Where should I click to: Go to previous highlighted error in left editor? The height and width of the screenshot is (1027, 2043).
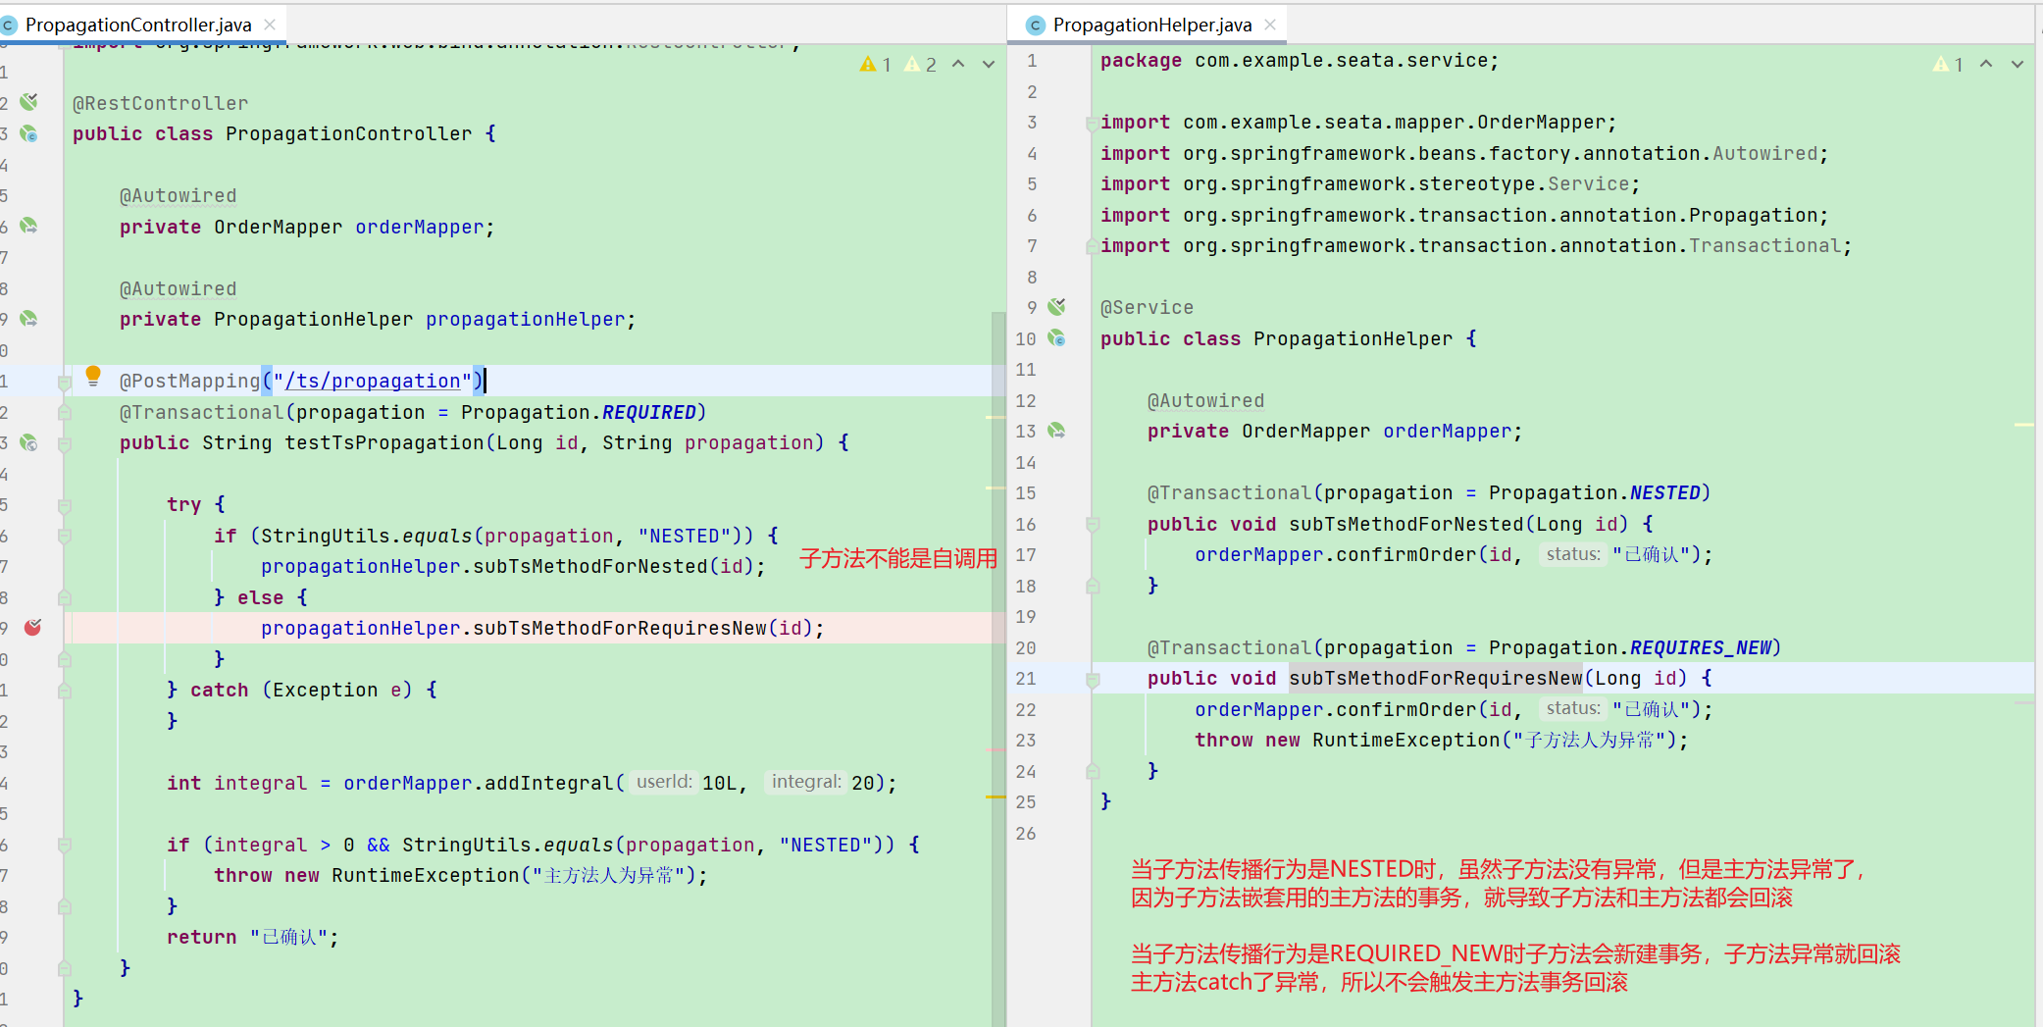(958, 65)
